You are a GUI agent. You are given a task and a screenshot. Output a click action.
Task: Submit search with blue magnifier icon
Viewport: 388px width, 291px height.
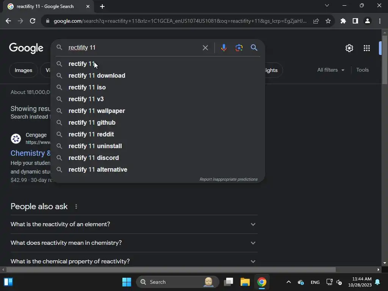coord(254,48)
